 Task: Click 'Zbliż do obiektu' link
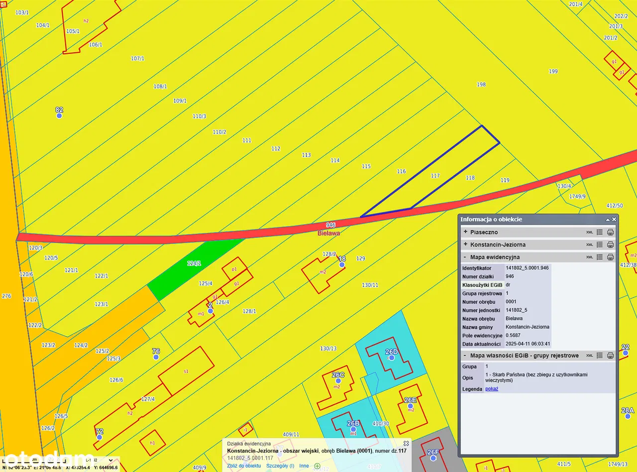click(244, 466)
